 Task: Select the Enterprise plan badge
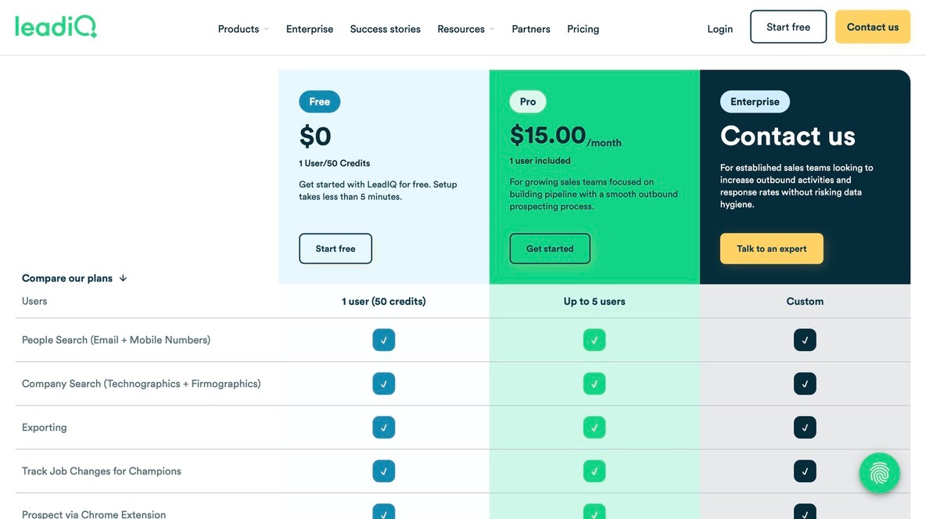[755, 102]
